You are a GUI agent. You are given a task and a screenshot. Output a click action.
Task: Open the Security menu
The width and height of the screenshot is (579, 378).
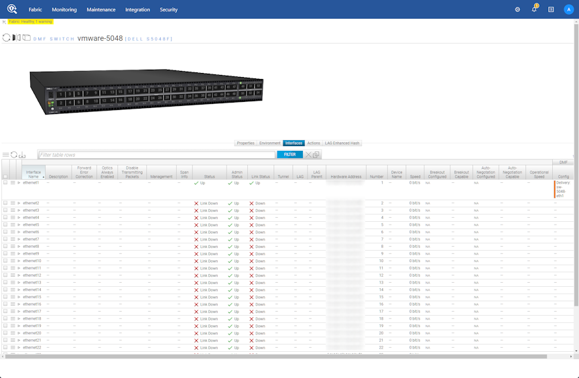coord(168,9)
